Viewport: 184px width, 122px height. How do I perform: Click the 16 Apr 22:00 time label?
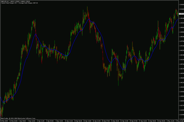pos(97,121)
